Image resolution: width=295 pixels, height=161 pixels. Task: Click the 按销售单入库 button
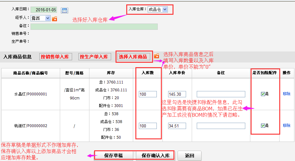(54, 57)
